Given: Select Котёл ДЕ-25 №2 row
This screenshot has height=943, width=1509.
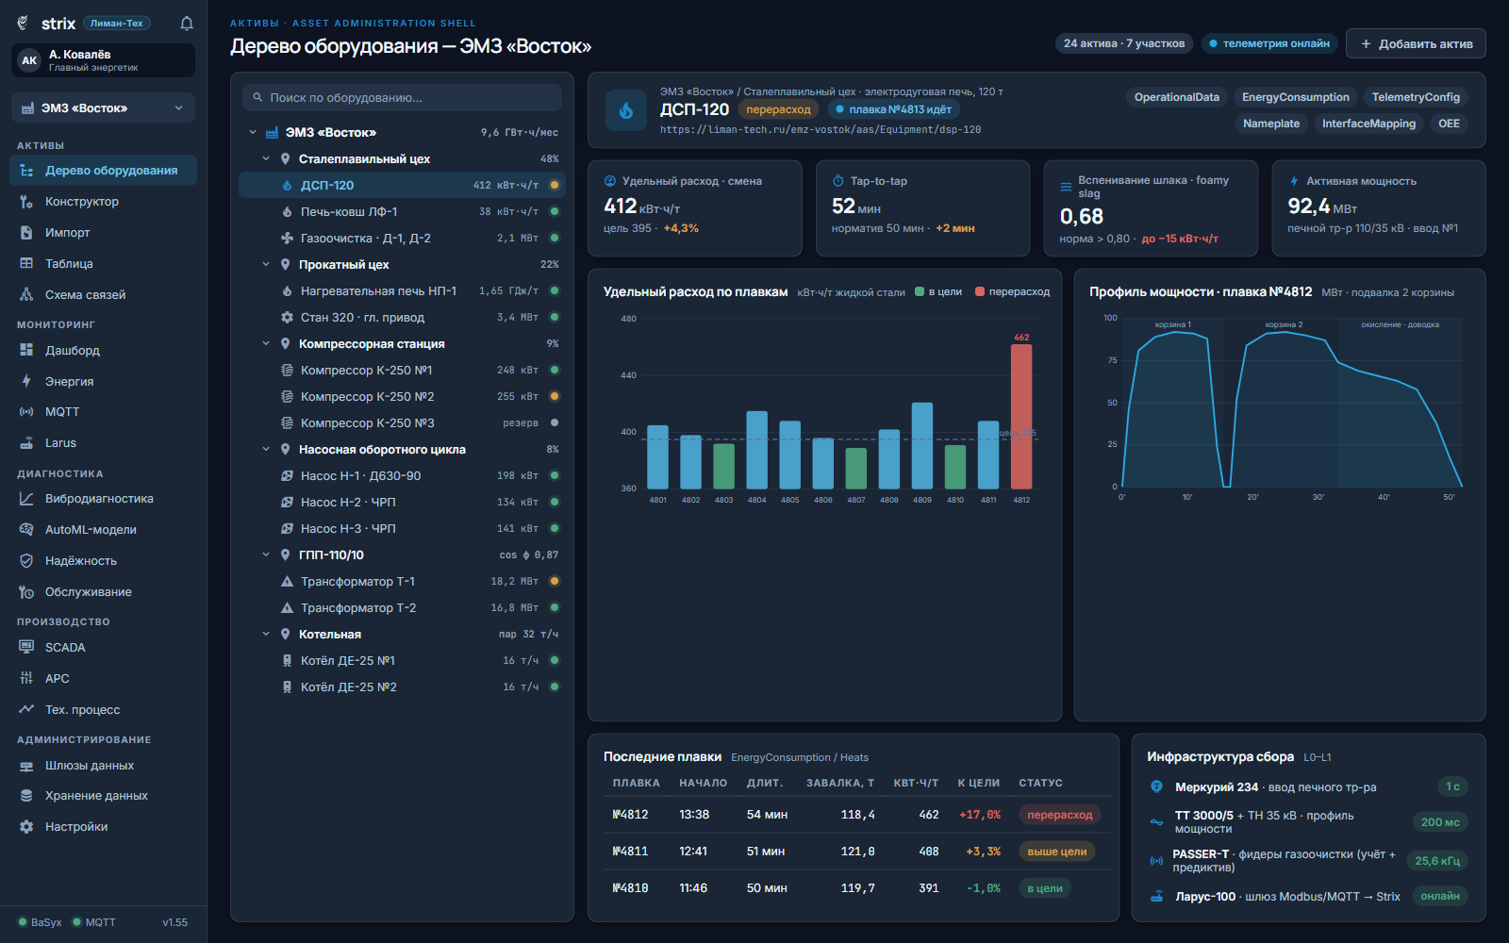Looking at the screenshot, I should coord(402,687).
